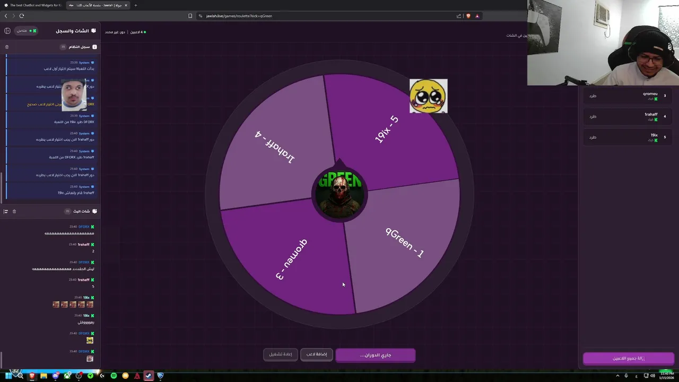This screenshot has width=679, height=382.
Task: Click the address bar URL
Action: 239,16
